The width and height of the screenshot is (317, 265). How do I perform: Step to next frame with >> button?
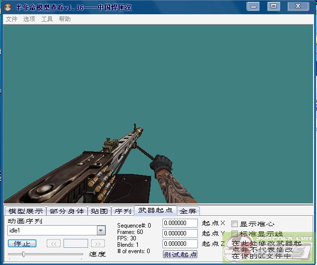98,243
